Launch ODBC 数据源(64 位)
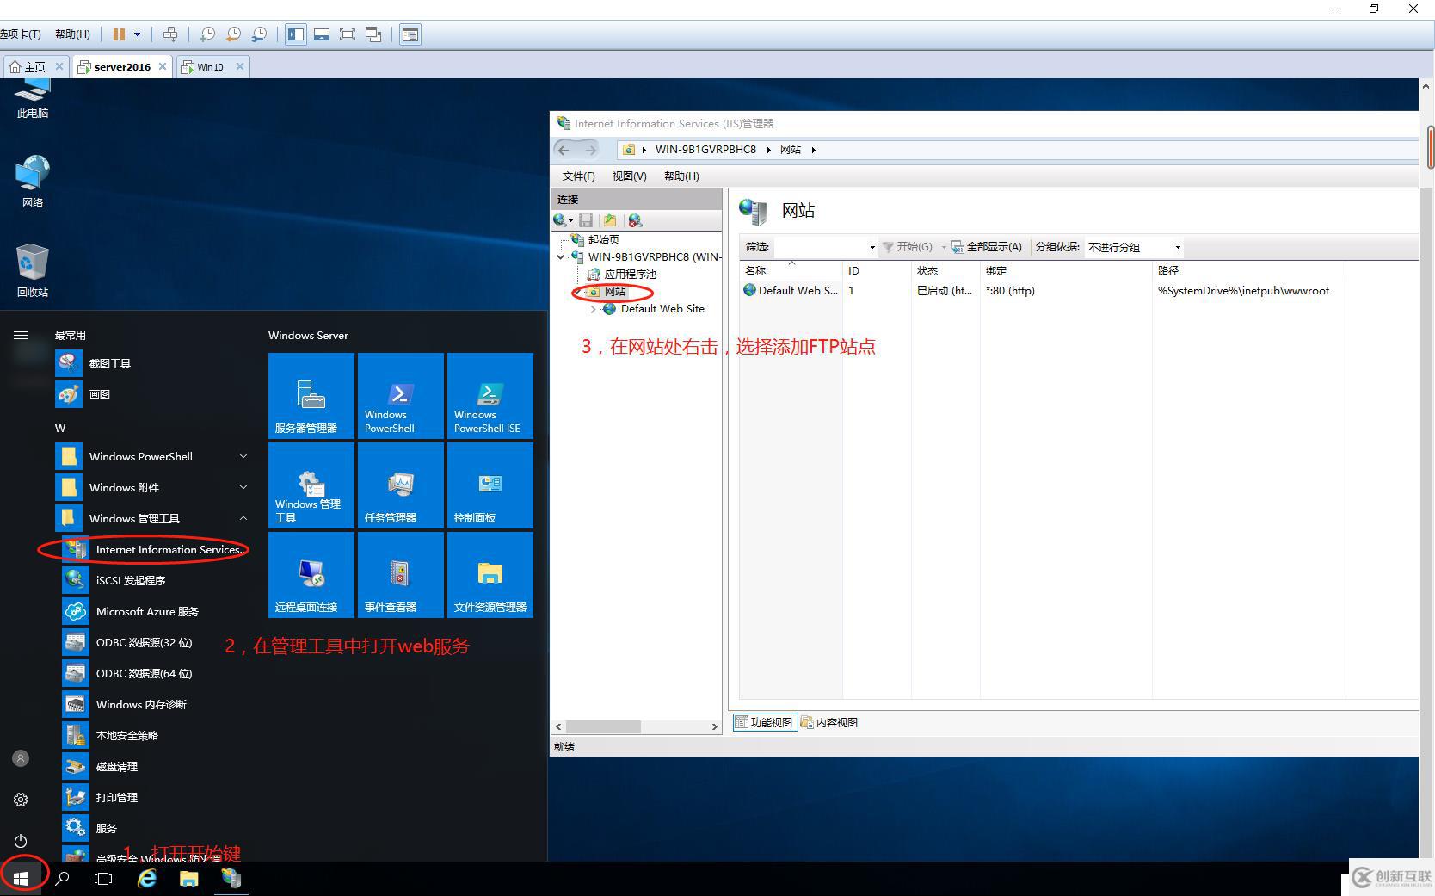 pyautogui.click(x=155, y=673)
